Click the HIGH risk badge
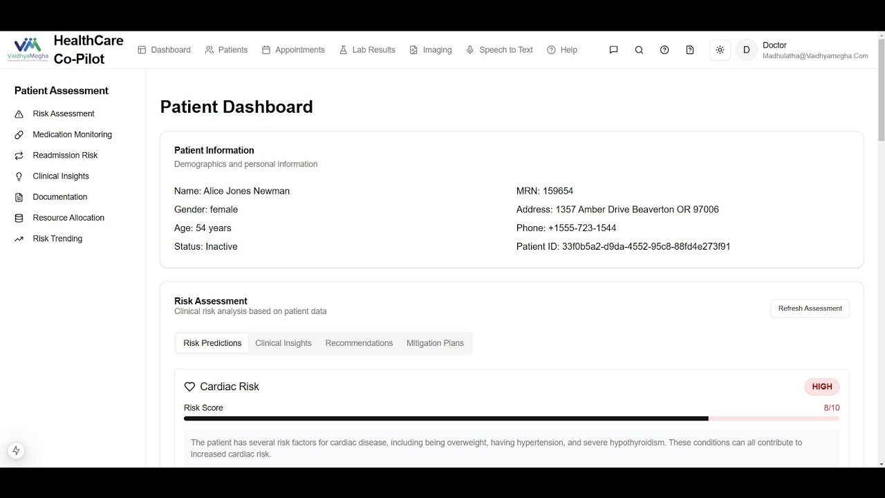 pyautogui.click(x=822, y=387)
